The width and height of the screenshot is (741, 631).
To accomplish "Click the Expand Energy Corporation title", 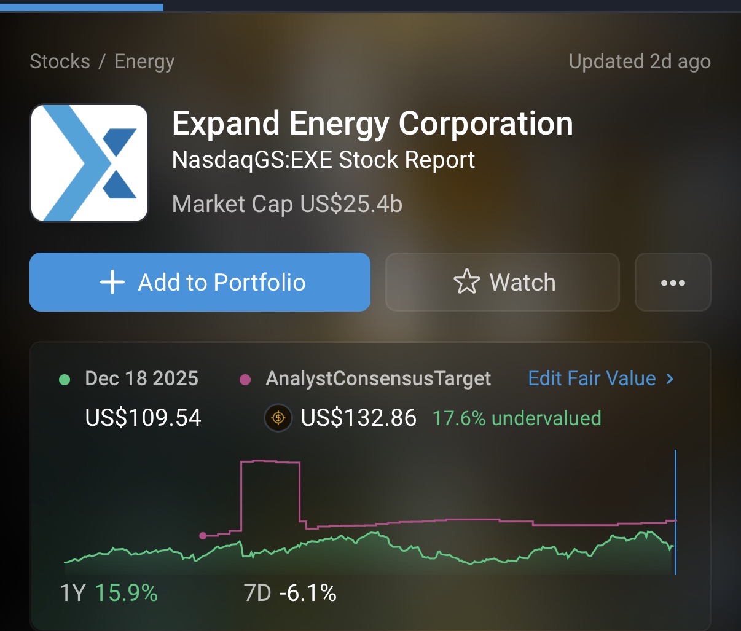I will 372,124.
